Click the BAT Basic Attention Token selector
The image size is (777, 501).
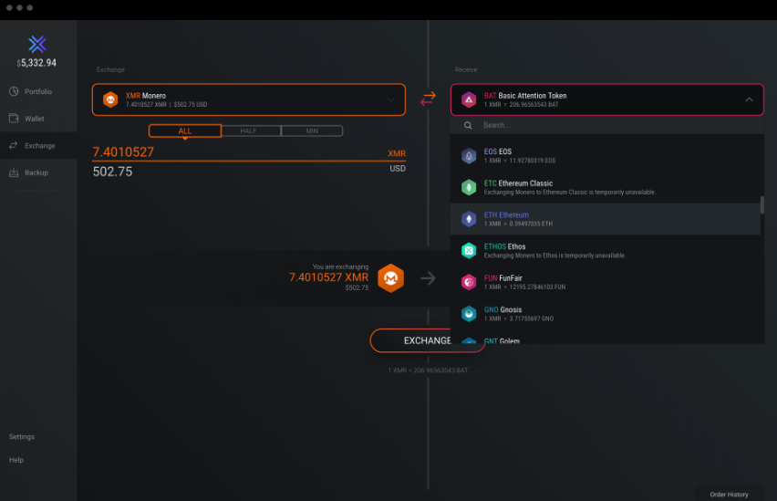607,99
